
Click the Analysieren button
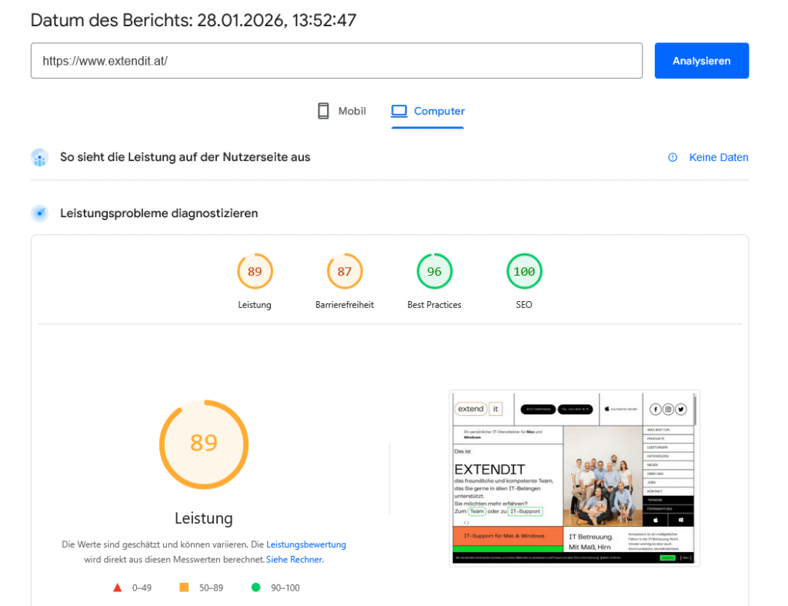[x=701, y=61]
